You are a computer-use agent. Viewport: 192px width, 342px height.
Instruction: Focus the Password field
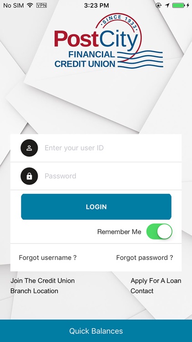96,176
